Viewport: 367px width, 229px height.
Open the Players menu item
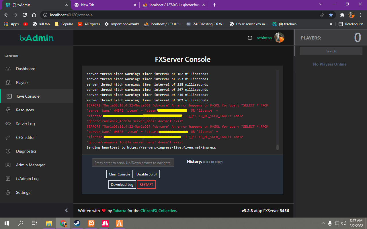[37, 82]
